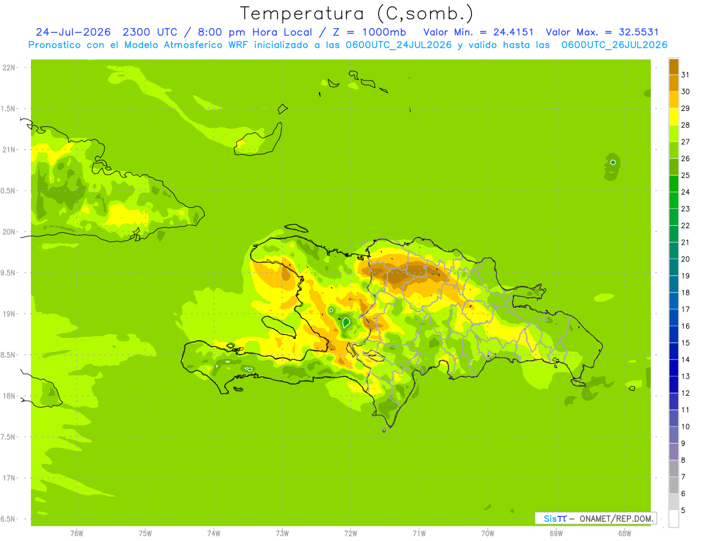Click the legend value label '5'
Screen dimensions: 701x541
point(683,510)
